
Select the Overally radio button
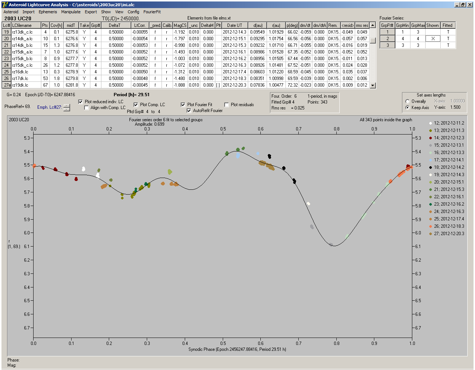click(x=408, y=101)
